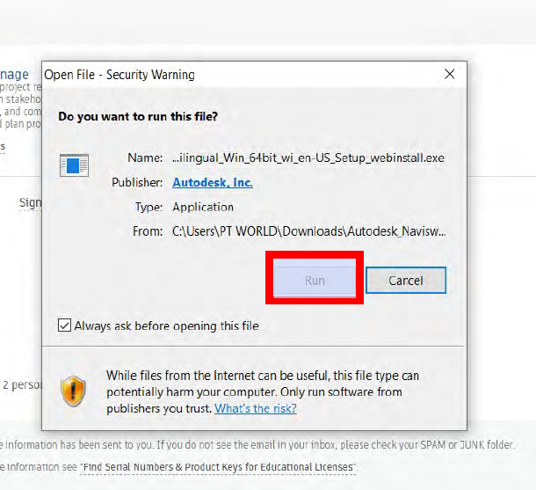Open the Autodesk, Inc. publisher link
Screen dimensions: 536x490
212,182
